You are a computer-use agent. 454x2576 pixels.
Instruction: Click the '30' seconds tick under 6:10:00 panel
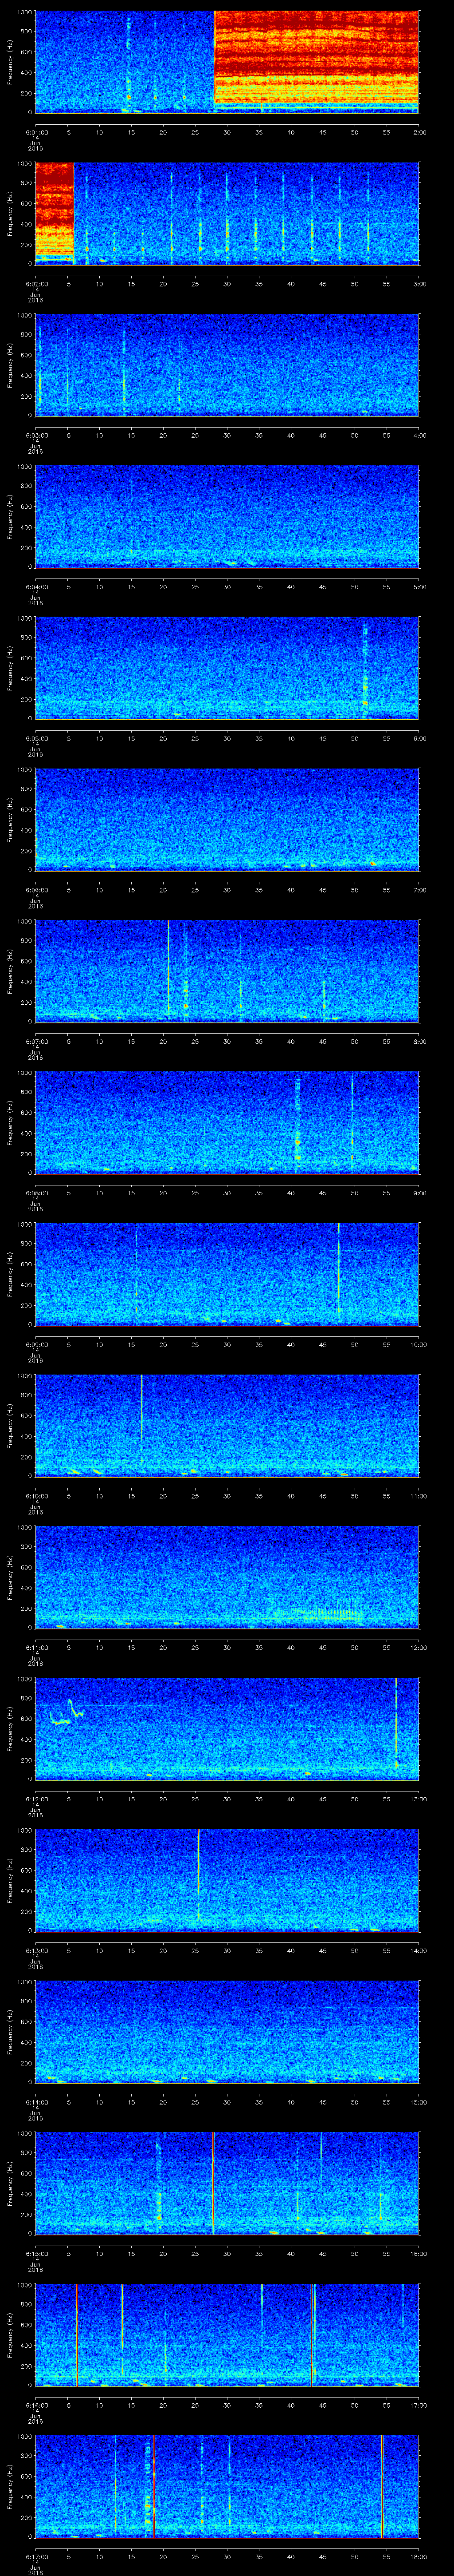pyautogui.click(x=227, y=1496)
